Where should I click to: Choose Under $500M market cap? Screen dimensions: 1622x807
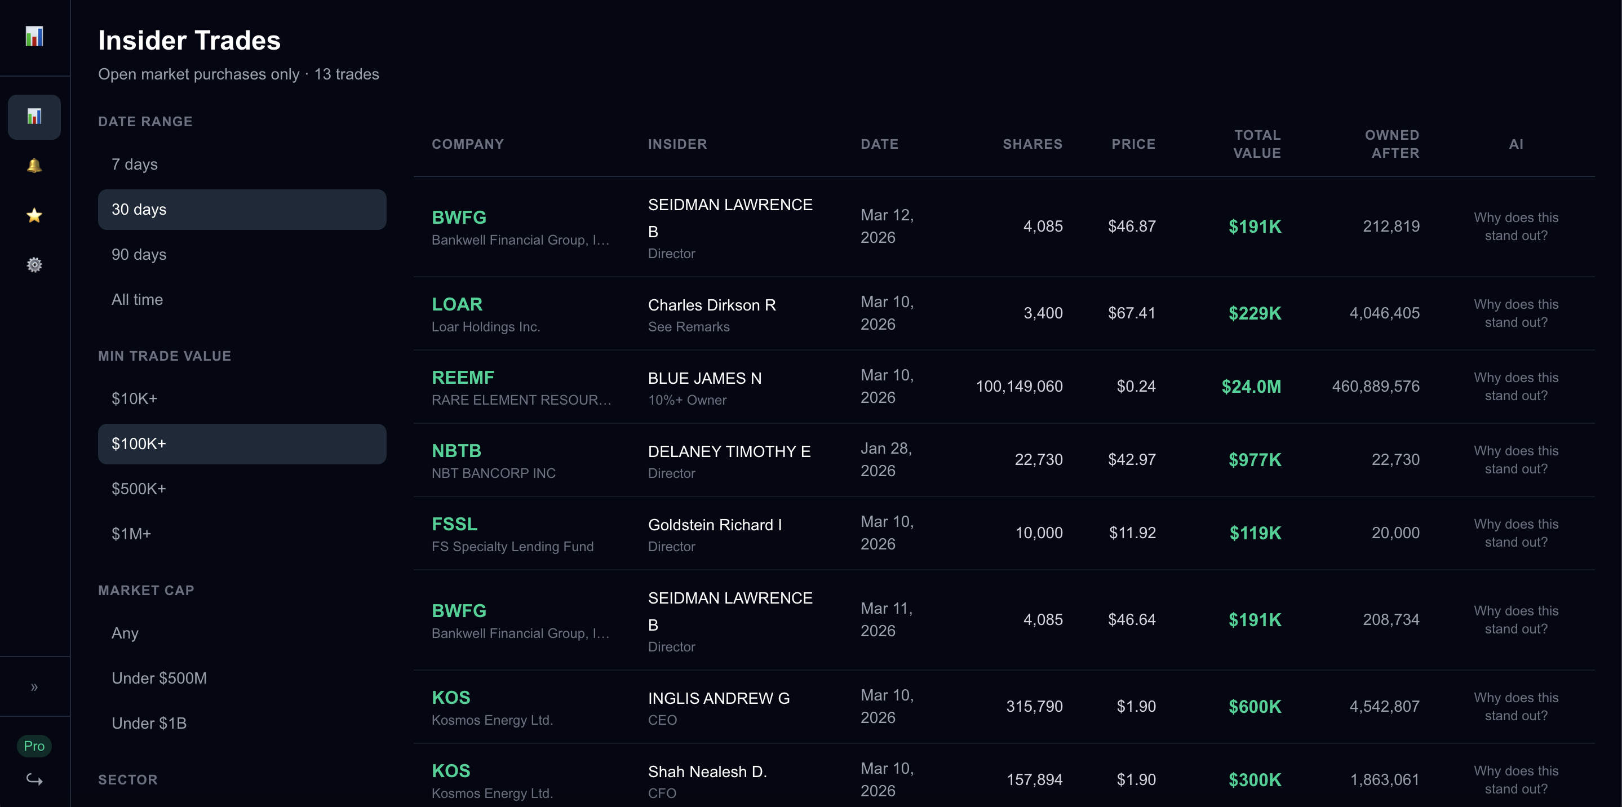point(242,678)
